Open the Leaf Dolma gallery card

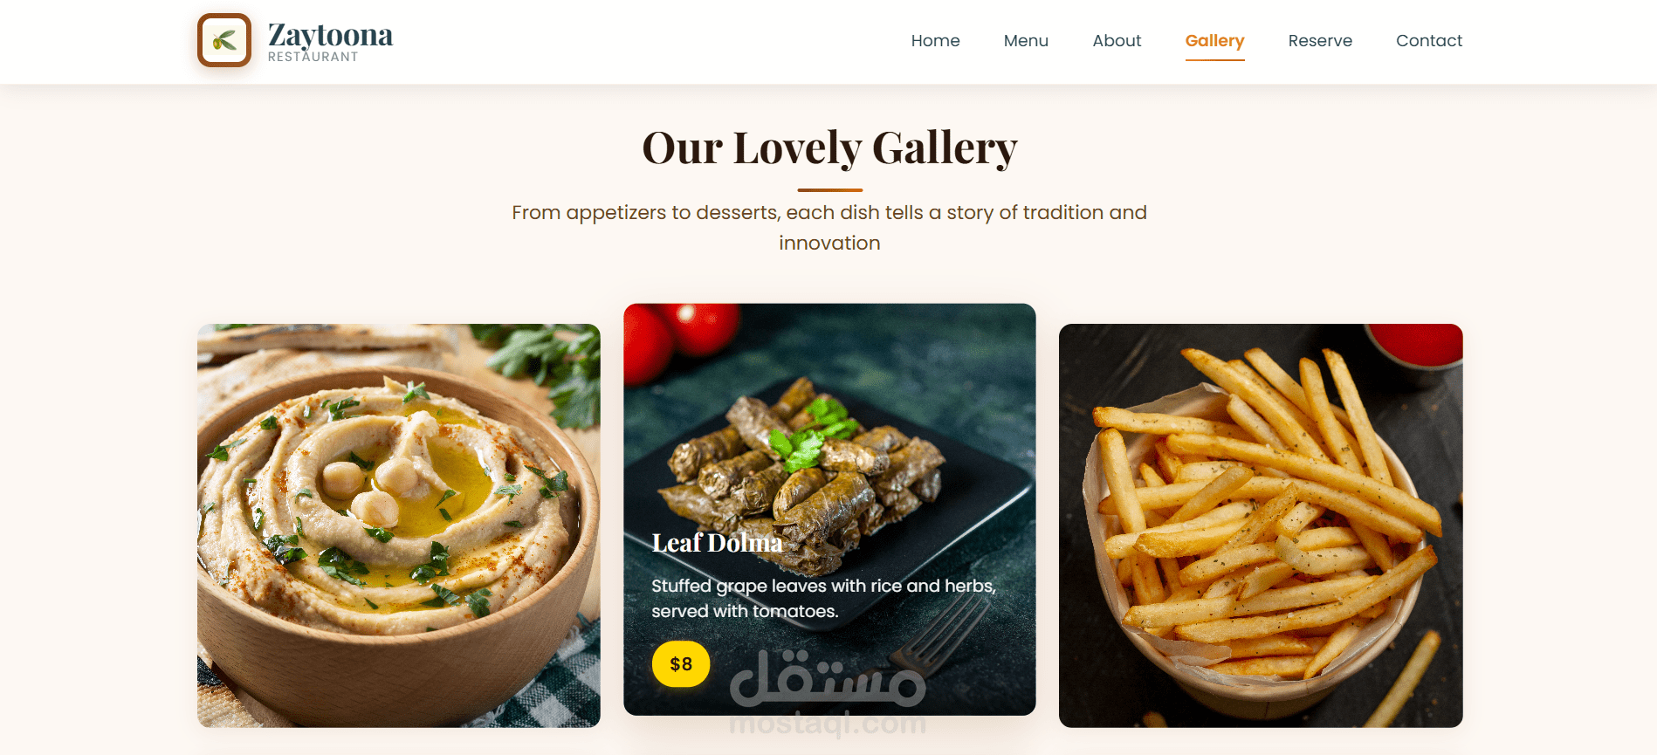[x=829, y=509]
